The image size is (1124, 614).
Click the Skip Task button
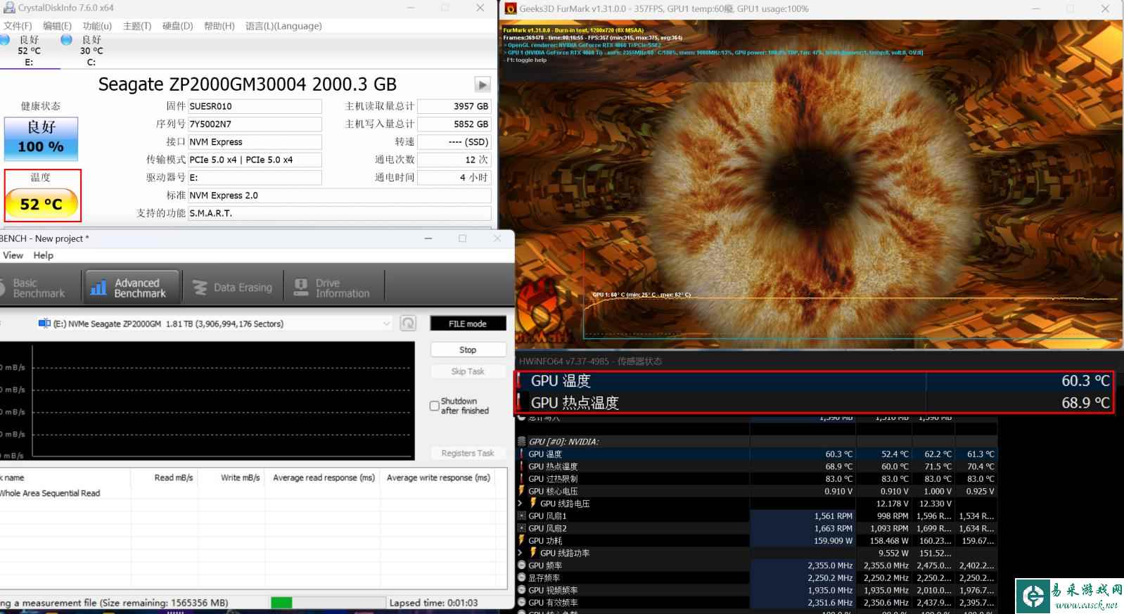point(468,371)
